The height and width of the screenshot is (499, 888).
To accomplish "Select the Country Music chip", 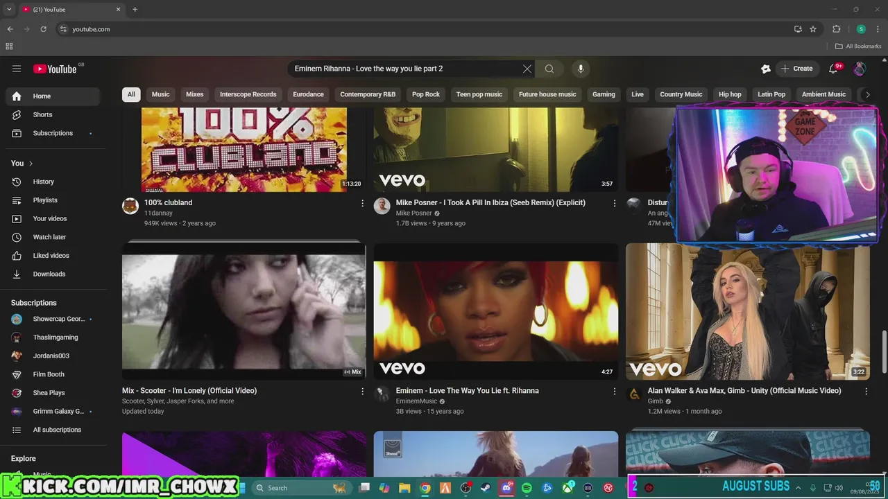I will point(681,94).
